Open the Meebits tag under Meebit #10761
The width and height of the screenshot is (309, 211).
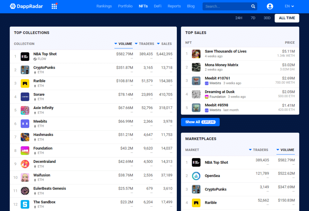click(213, 83)
